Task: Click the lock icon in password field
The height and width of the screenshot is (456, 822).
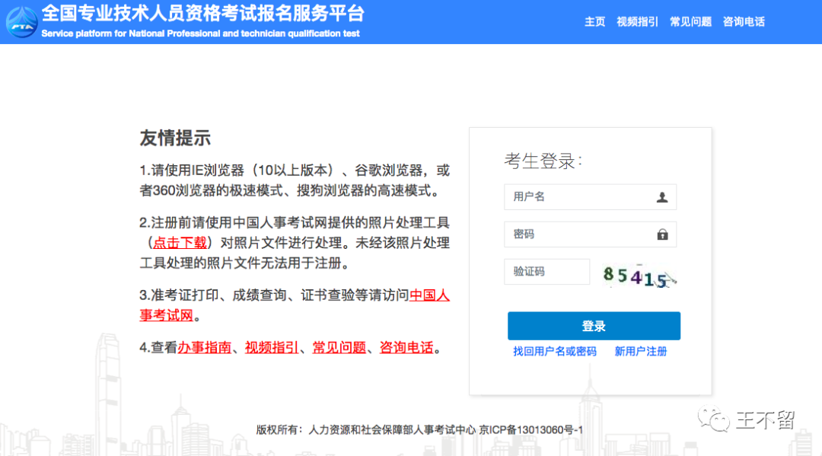Action: tap(663, 234)
